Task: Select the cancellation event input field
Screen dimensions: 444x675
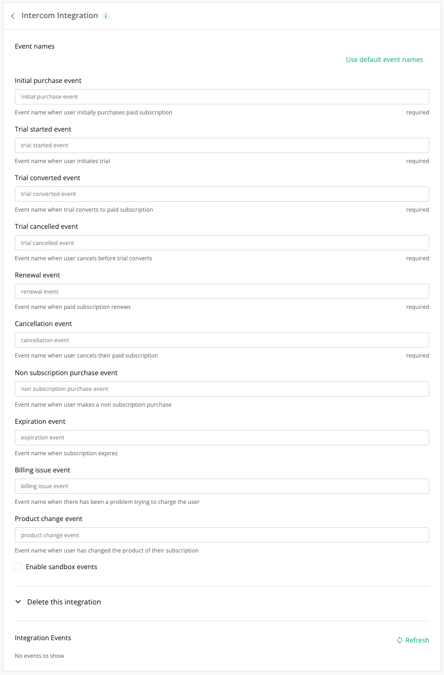Action: (x=222, y=340)
